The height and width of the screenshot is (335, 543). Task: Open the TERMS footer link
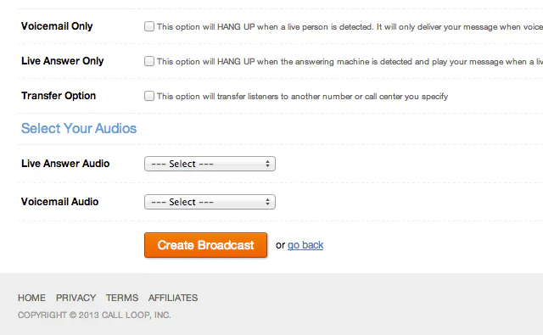tap(122, 298)
